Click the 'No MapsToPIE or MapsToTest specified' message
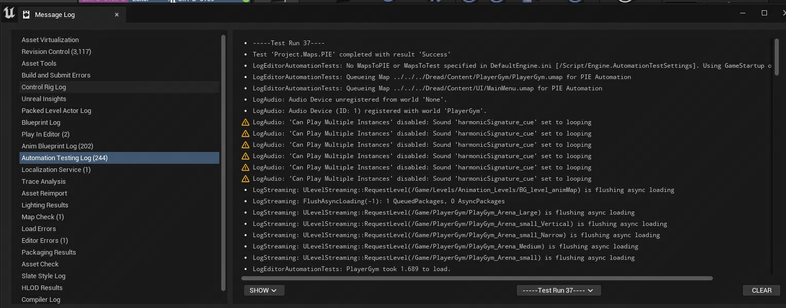This screenshot has width=786, height=308. (512, 66)
